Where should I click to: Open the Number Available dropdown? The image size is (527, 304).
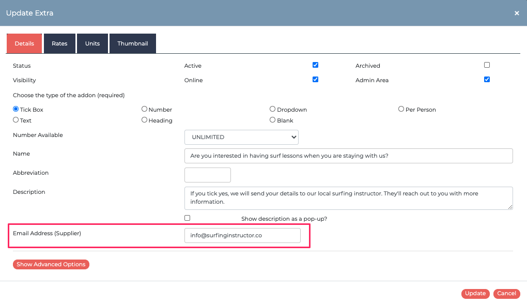click(x=241, y=137)
